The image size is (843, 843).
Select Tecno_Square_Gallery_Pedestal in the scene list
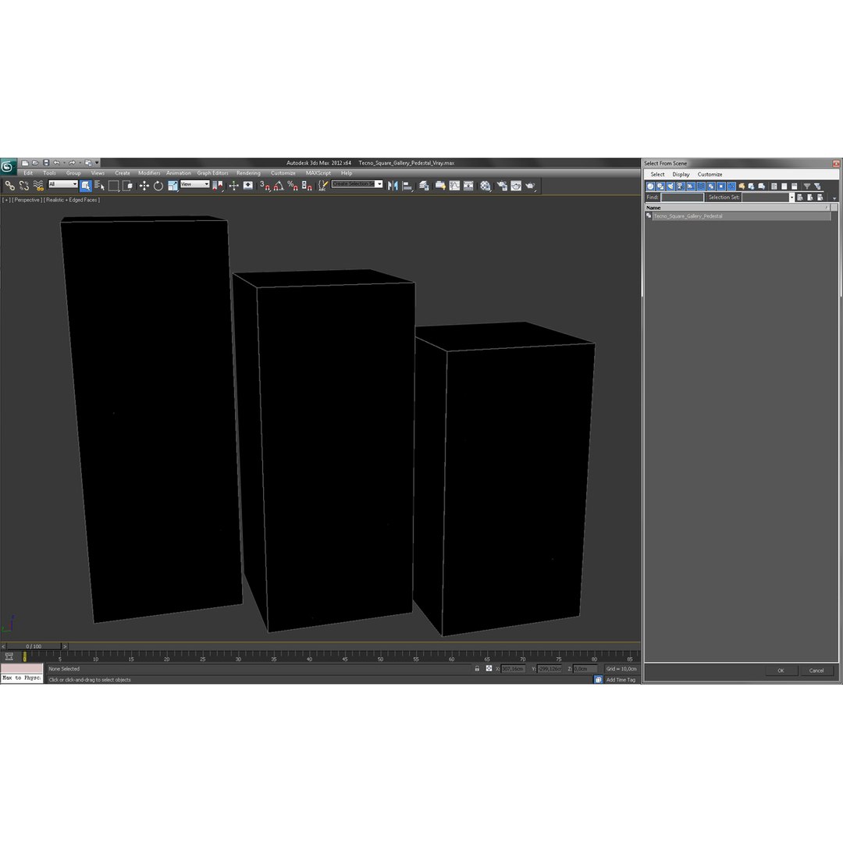[x=742, y=216]
